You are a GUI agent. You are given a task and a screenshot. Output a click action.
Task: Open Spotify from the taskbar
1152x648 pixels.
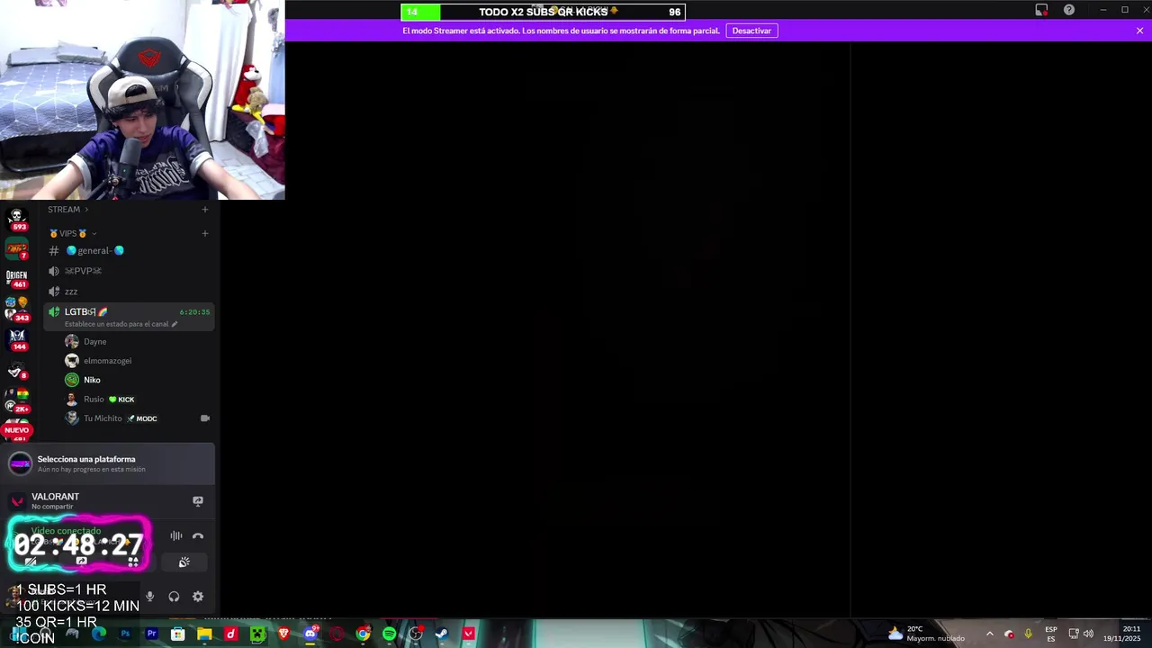tap(389, 634)
